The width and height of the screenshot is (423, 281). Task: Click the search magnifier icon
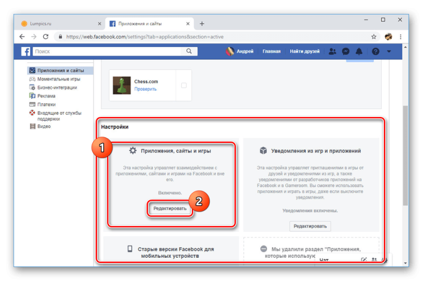coord(189,51)
